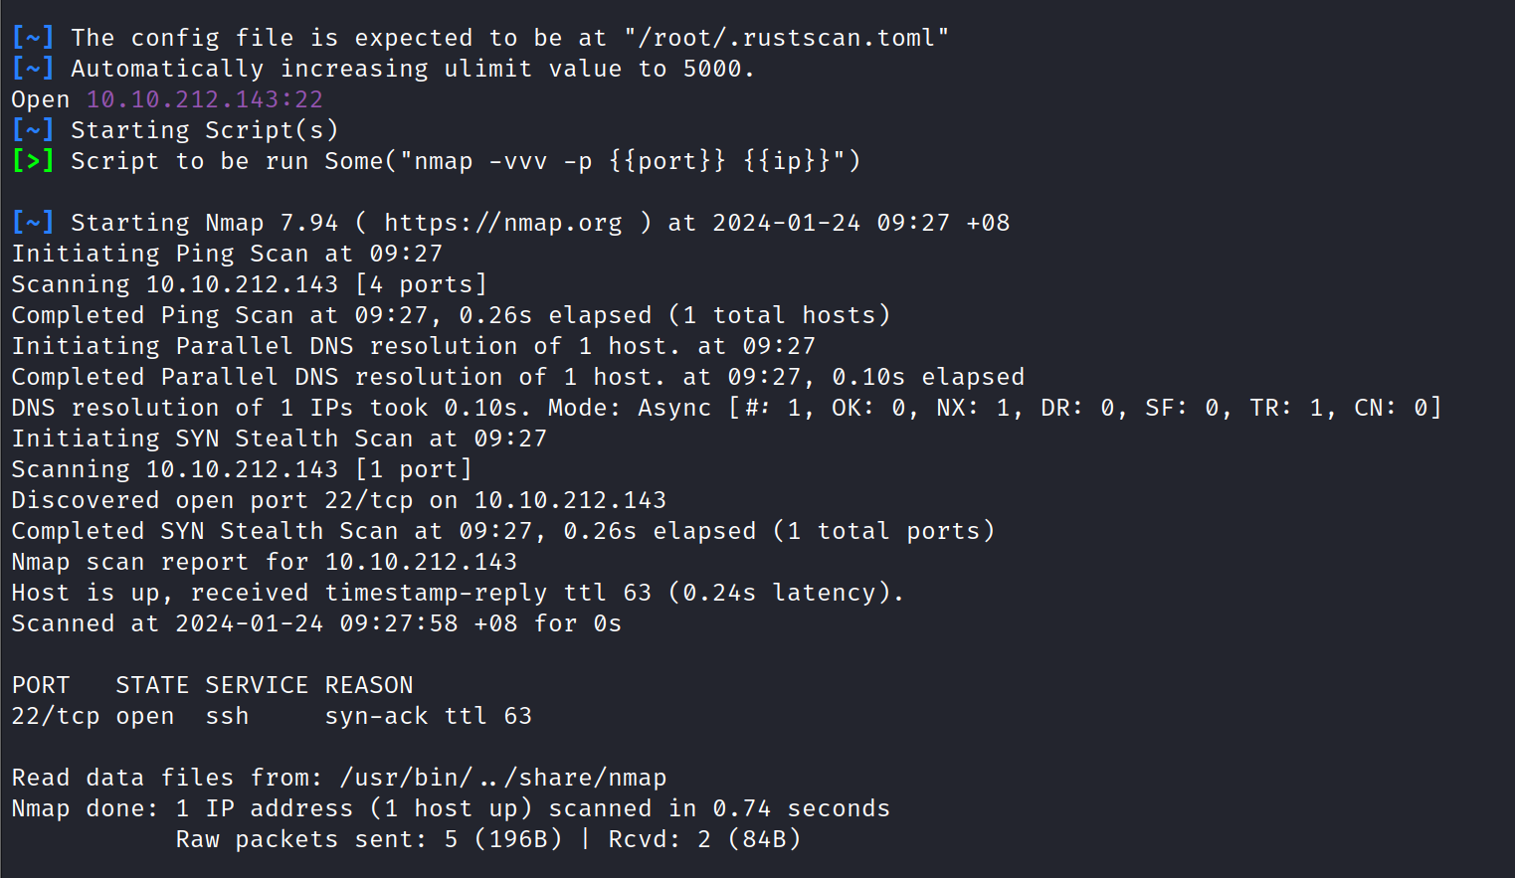Click the [~] marker beside "Automatically increasing ulimit"
This screenshot has height=878, width=1515.
click(x=33, y=69)
